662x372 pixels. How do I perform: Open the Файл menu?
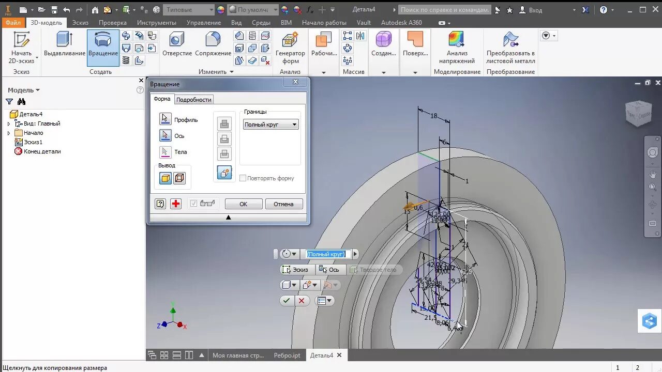click(13, 23)
